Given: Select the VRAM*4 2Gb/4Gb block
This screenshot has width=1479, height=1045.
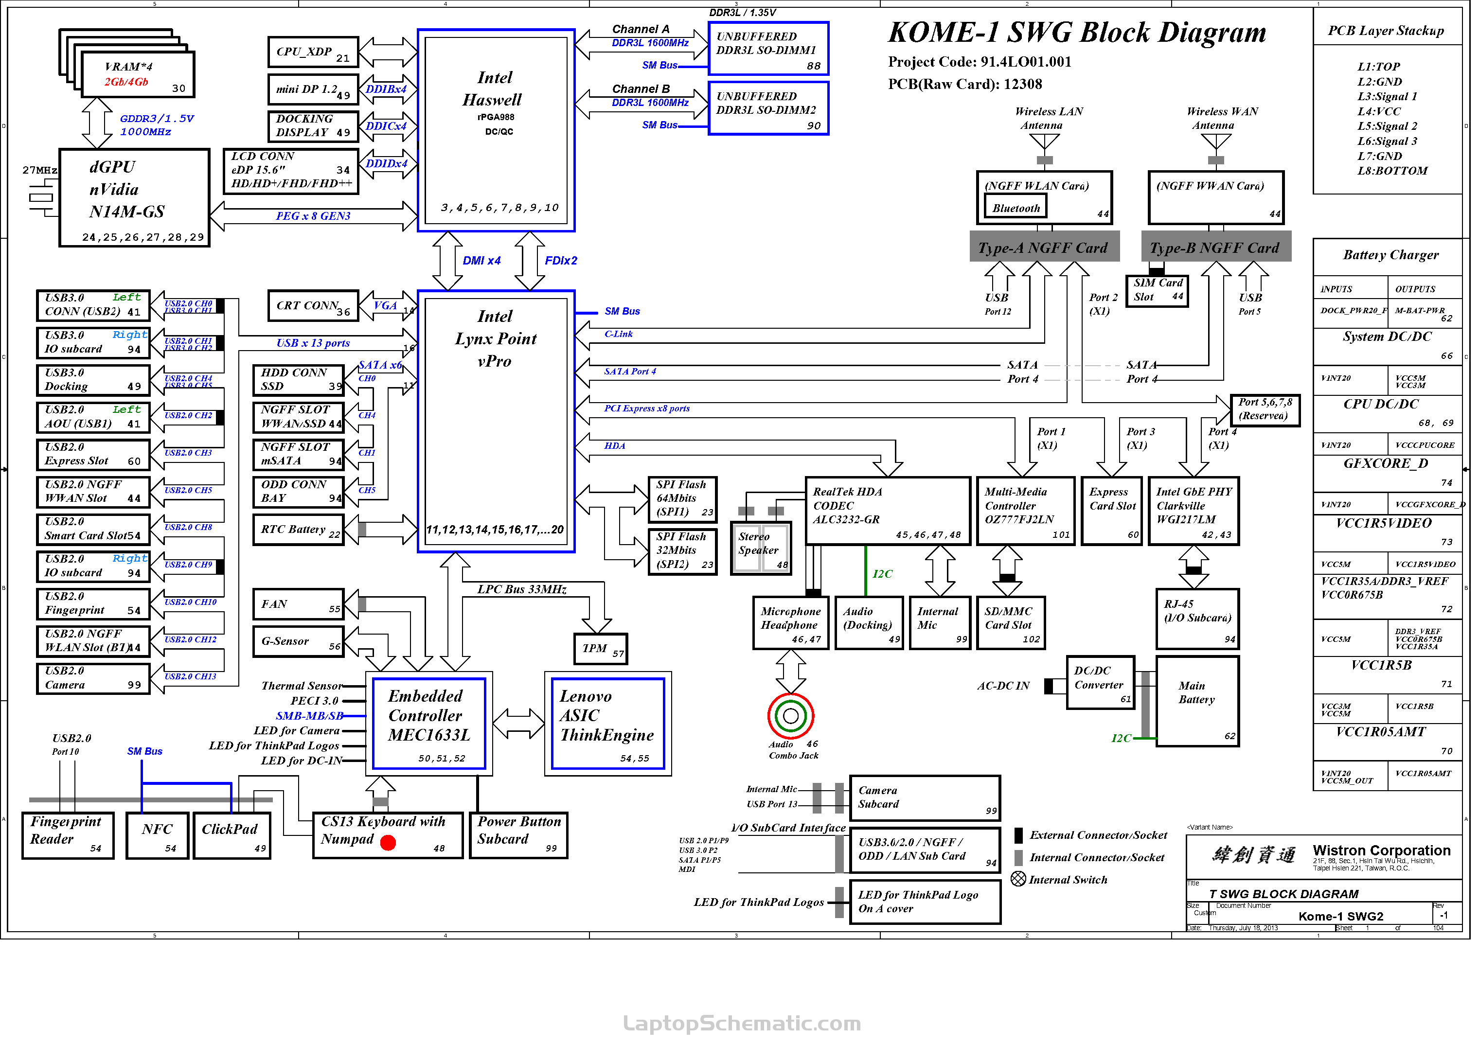Looking at the screenshot, I should tap(138, 75).
